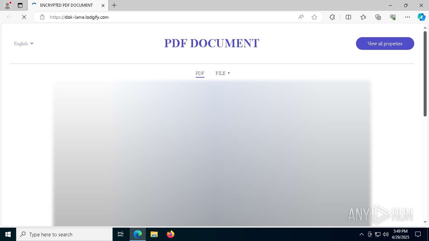Image resolution: width=429 pixels, height=241 pixels.
Task: Open Collections icon
Action: 378,17
